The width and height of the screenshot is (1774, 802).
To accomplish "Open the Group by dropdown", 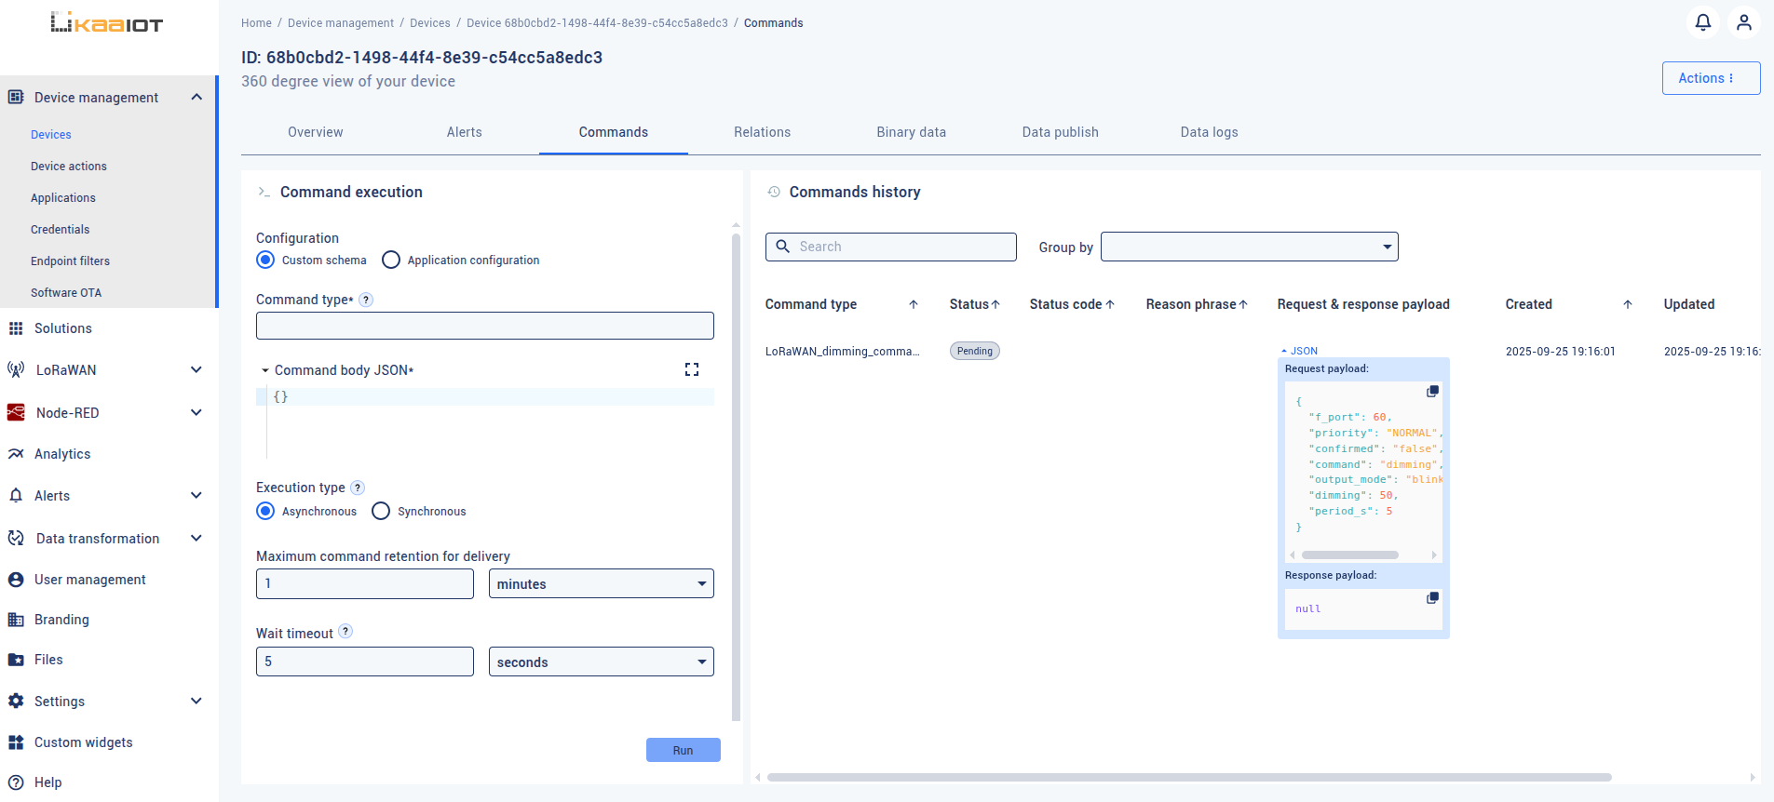I will pos(1249,247).
